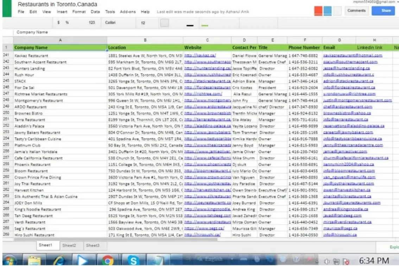399x266 pixels.
Task: Open the white collaborator avatar
Action: click(337, 11)
